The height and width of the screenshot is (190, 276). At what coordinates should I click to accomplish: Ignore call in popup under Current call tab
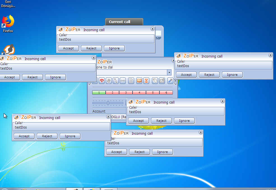[114, 48]
